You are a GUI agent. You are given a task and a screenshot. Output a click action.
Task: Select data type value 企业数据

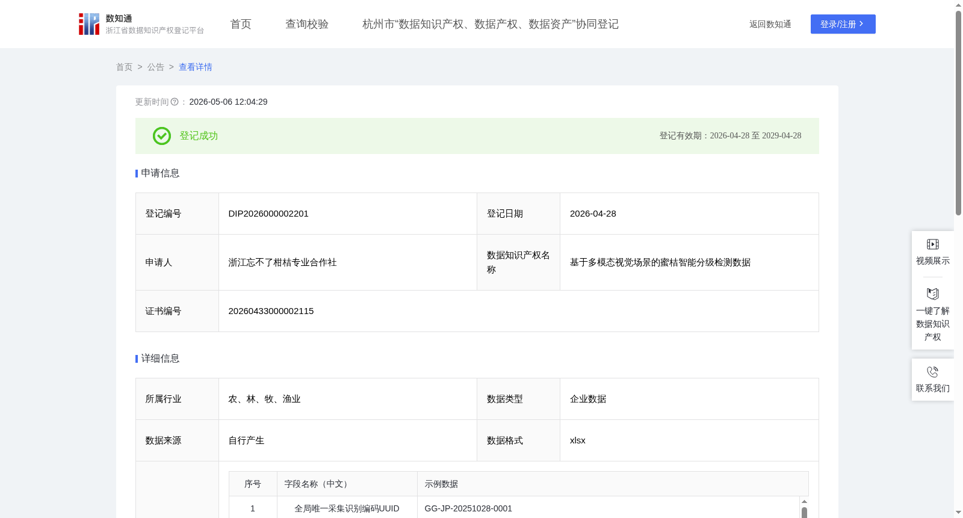(x=588, y=399)
